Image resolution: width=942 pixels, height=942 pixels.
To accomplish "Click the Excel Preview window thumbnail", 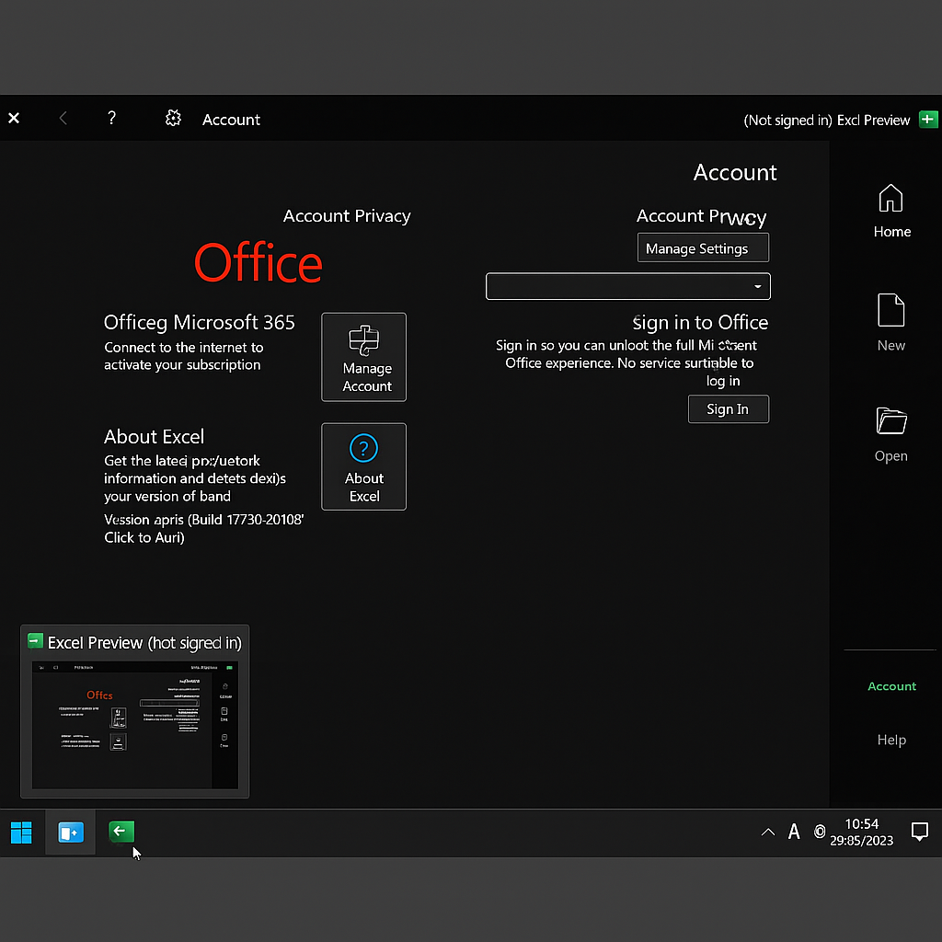I will (135, 725).
